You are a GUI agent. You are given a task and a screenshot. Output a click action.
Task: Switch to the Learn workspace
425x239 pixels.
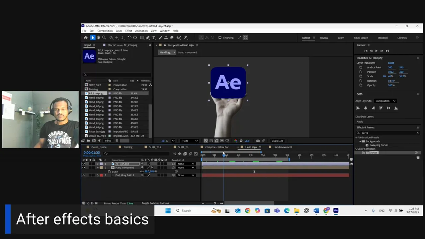coord(341,38)
